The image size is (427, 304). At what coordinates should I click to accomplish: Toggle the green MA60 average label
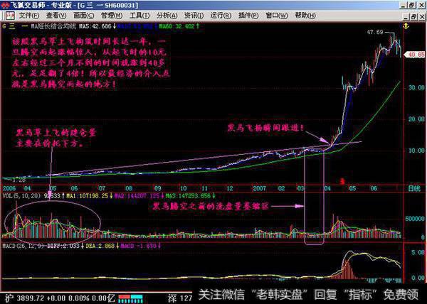(x=176, y=27)
